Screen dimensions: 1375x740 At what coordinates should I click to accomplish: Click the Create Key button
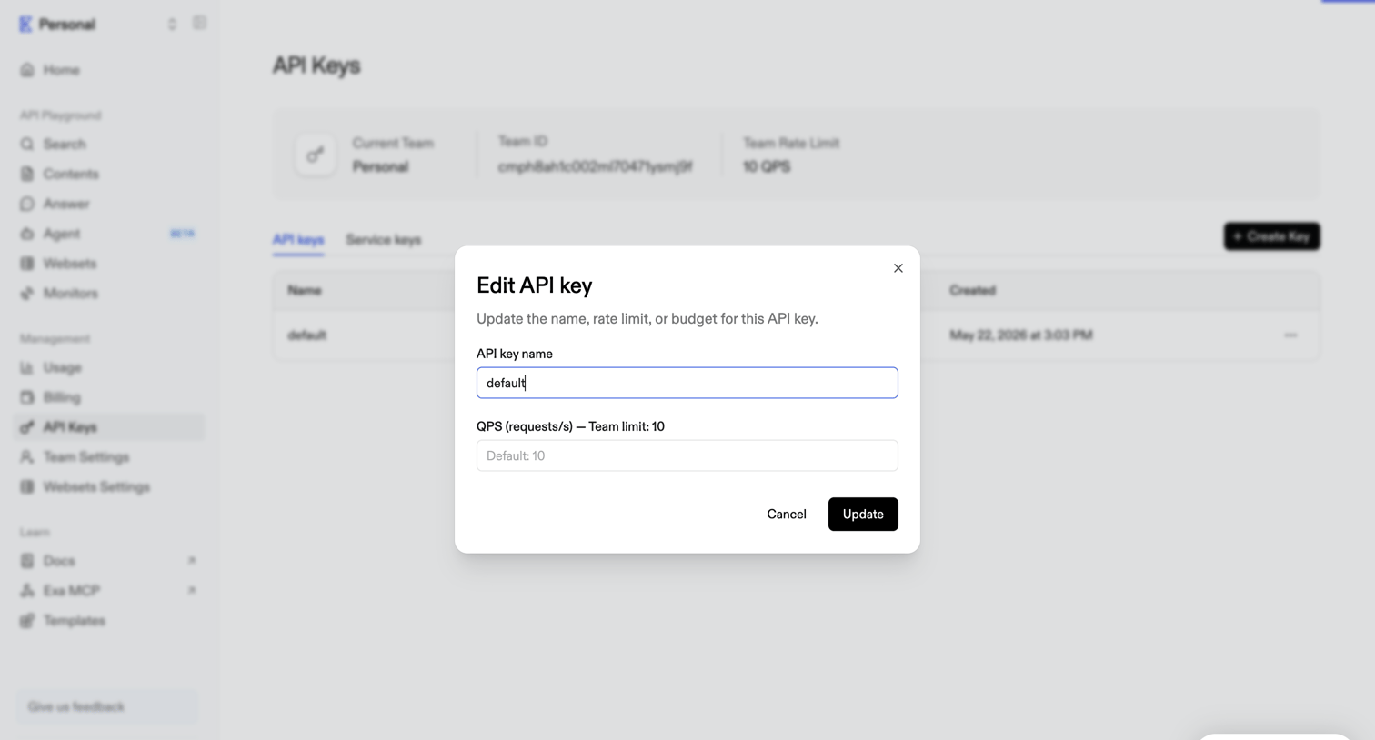[x=1271, y=236]
